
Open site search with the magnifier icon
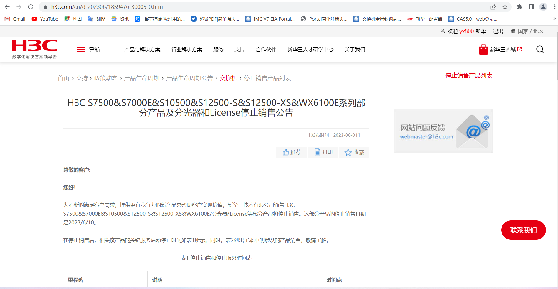click(x=540, y=49)
